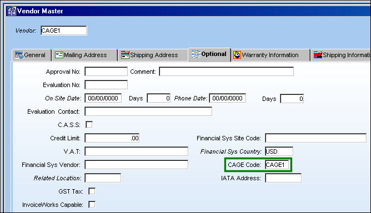The height and width of the screenshot is (213, 371).
Task: Click the Days field after On Site Date
Action: (158, 98)
